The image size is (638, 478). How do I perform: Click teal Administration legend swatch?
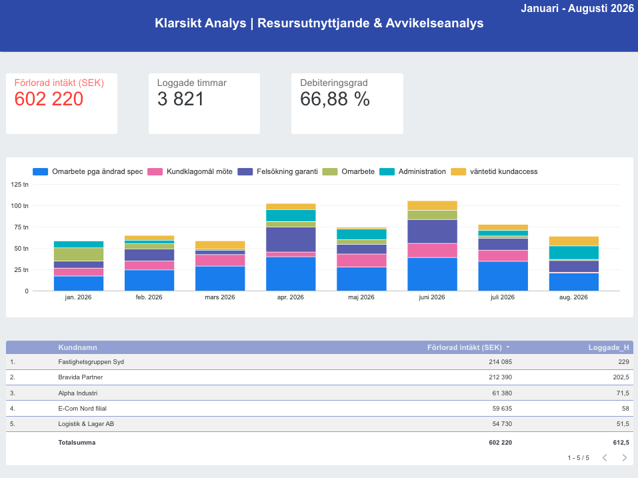point(387,172)
